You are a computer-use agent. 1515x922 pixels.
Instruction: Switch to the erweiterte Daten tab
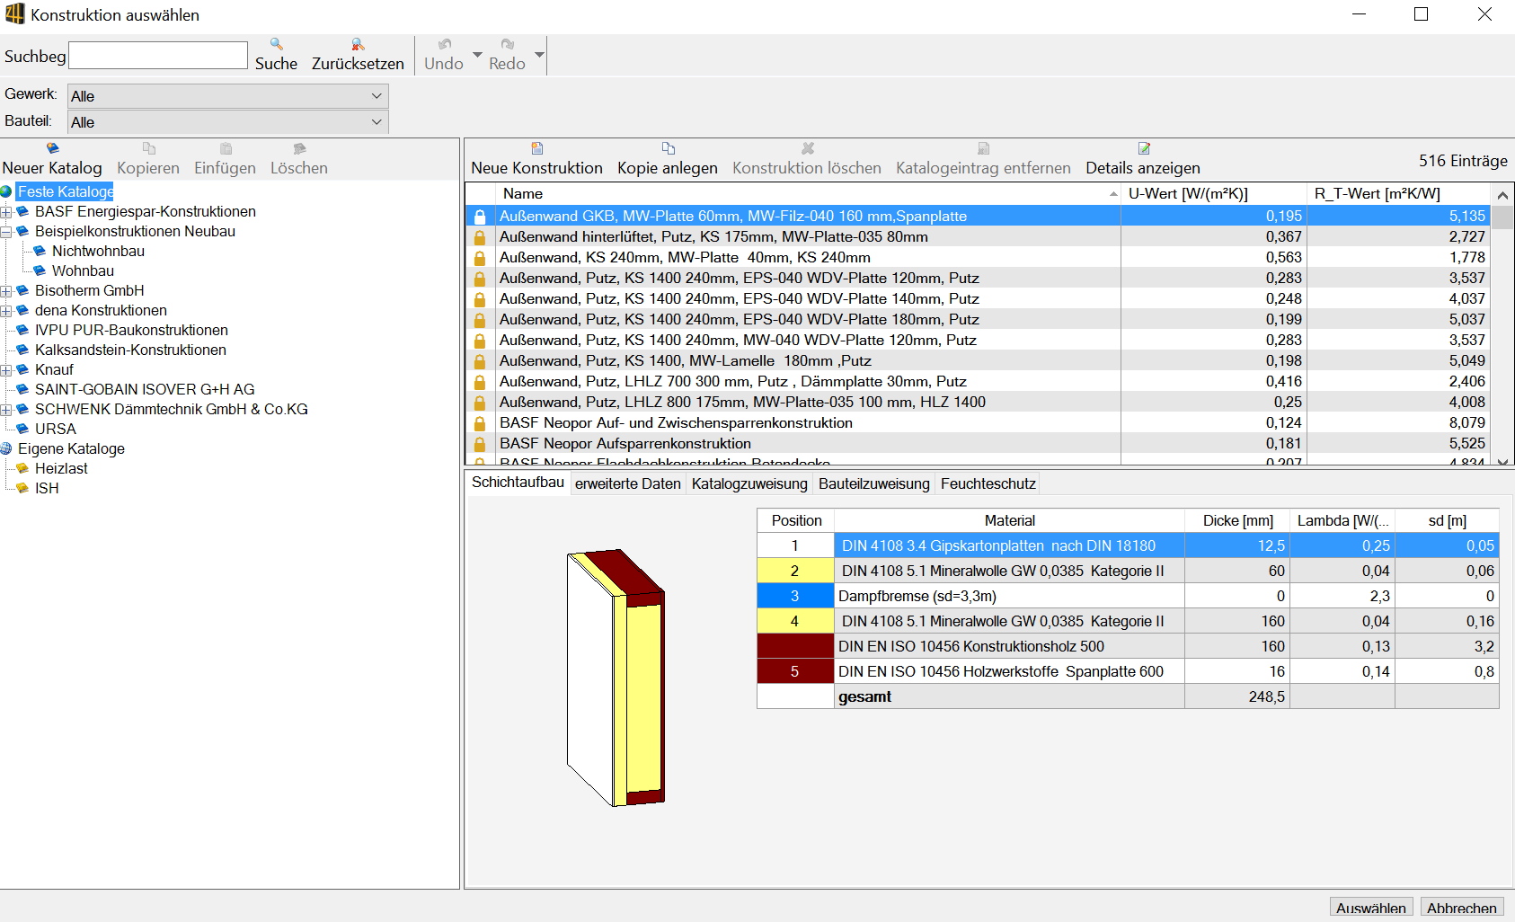(x=627, y=483)
